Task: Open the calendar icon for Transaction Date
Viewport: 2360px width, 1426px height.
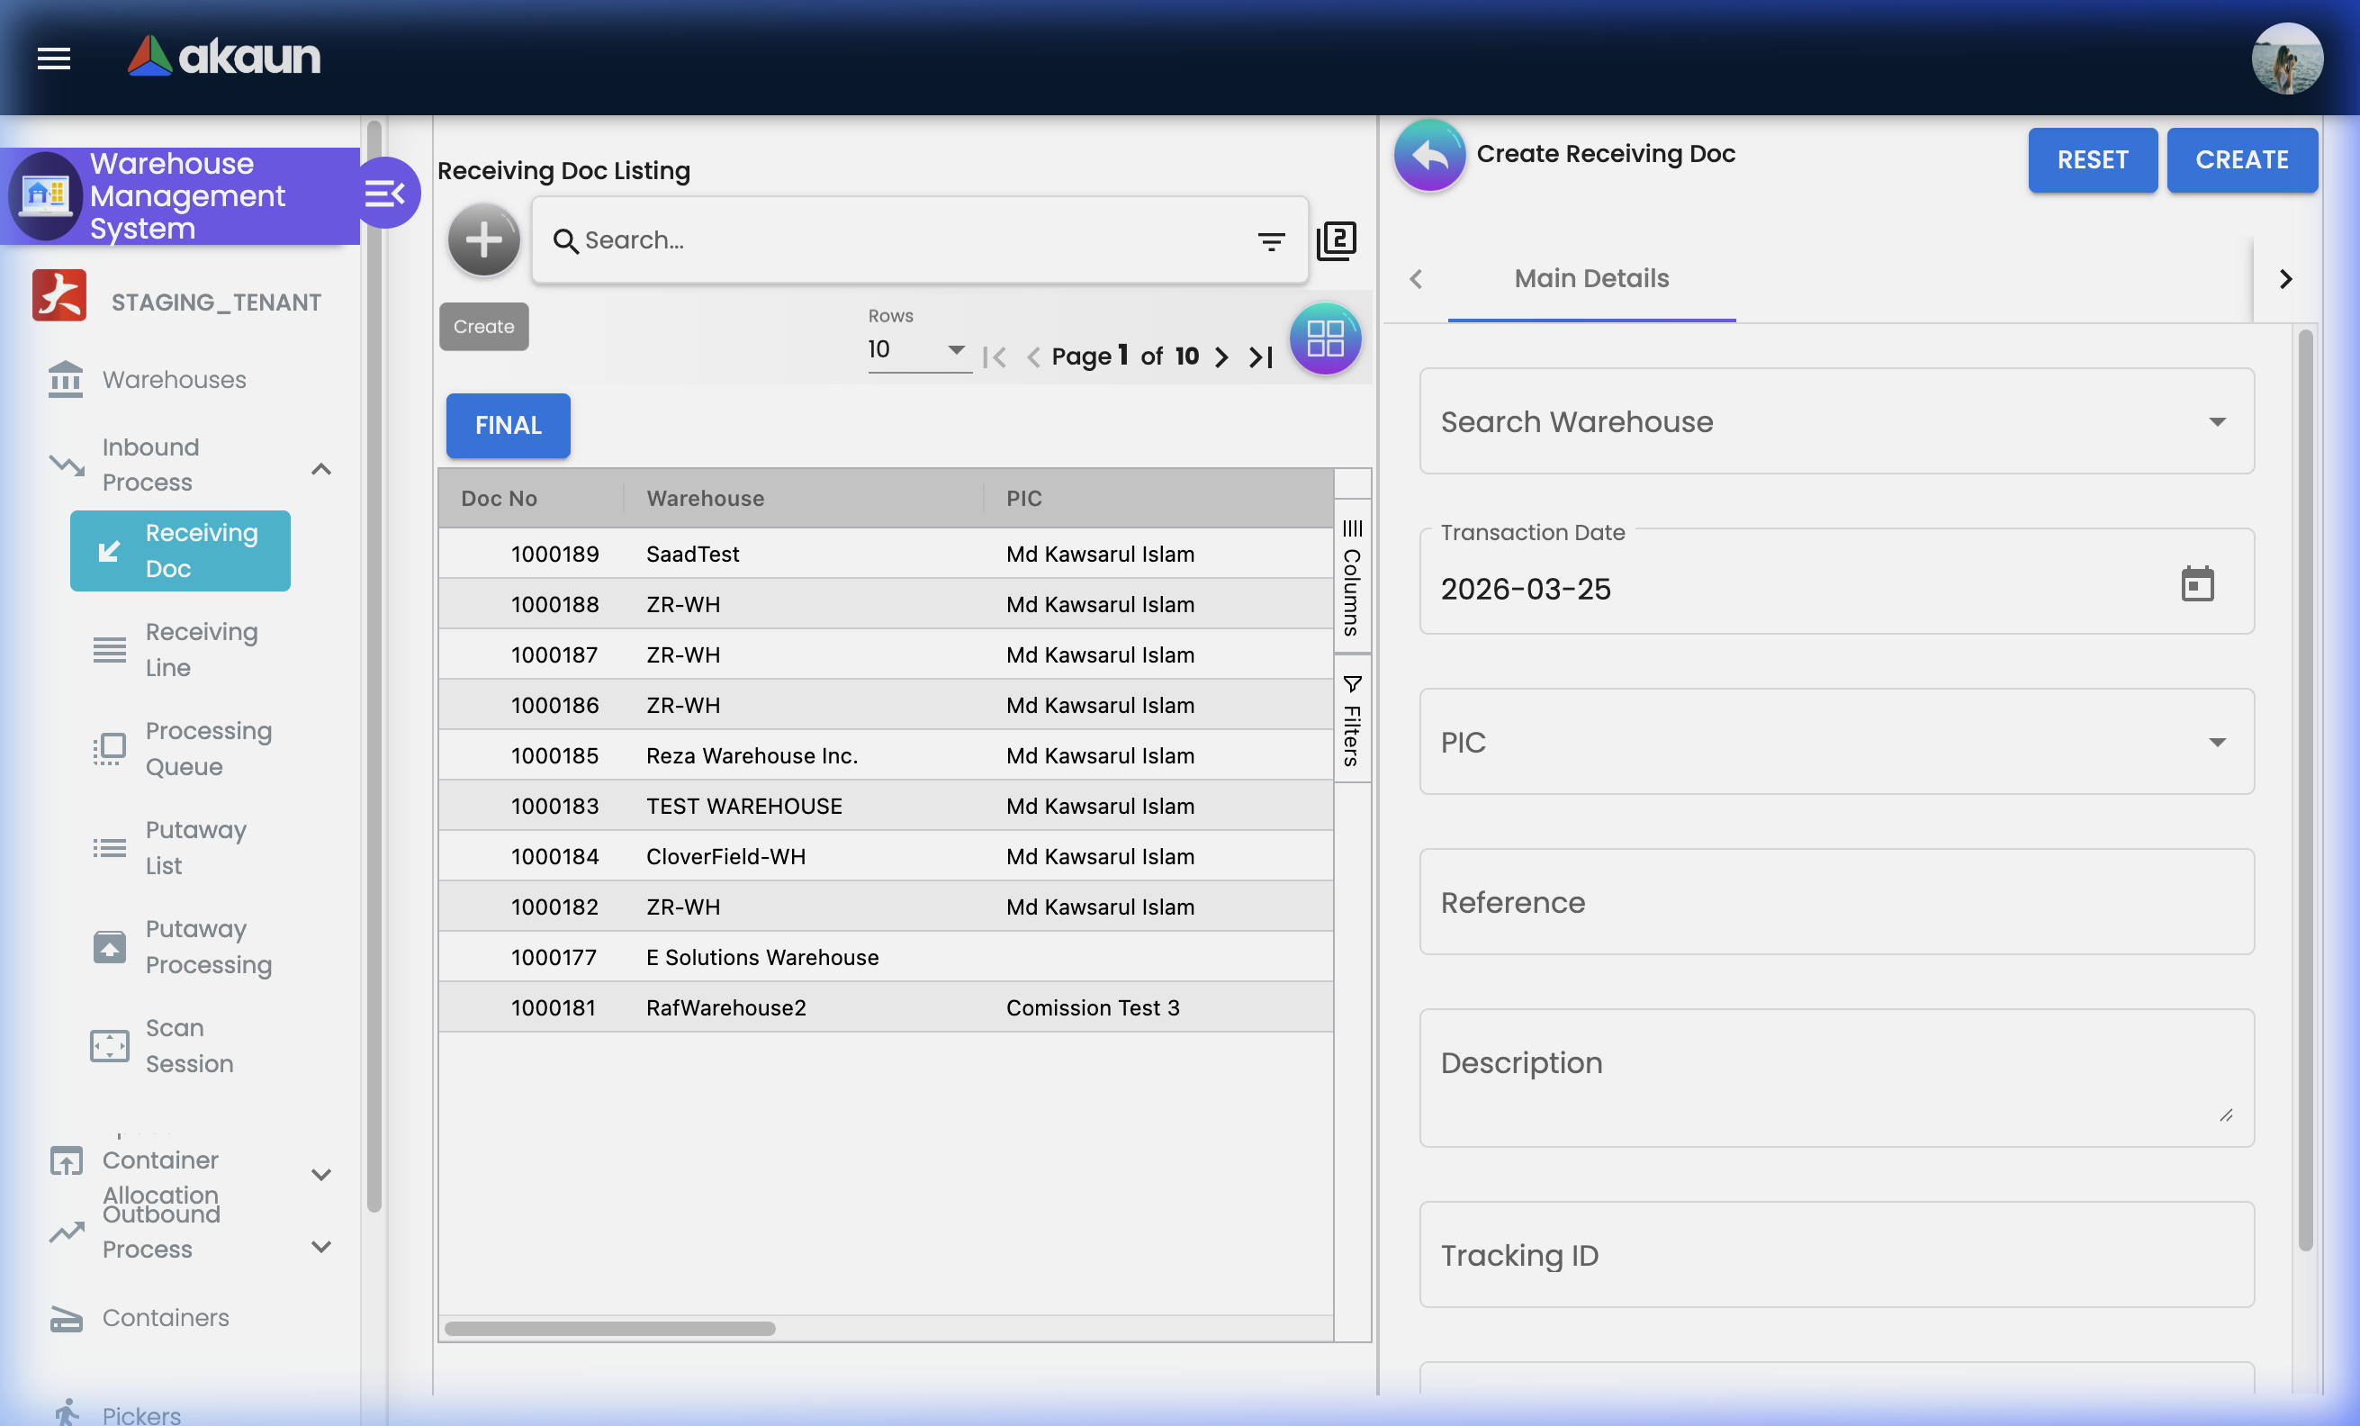Action: click(2198, 583)
